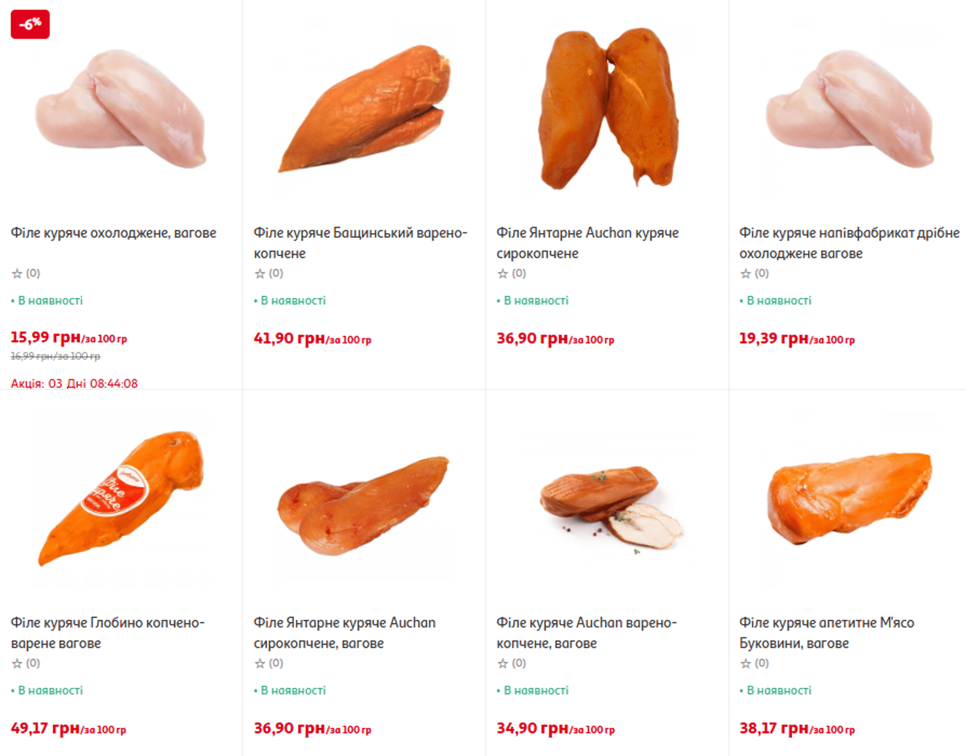
Task: Click star rating for Бащинський варено-копчене filet
Action: click(260, 274)
